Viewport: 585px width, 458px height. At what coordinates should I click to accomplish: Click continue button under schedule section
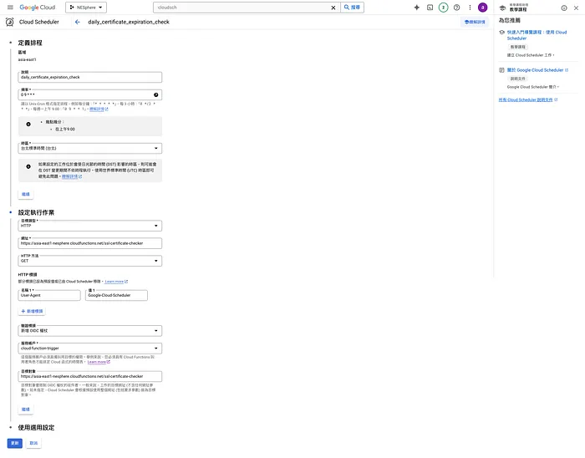click(26, 194)
